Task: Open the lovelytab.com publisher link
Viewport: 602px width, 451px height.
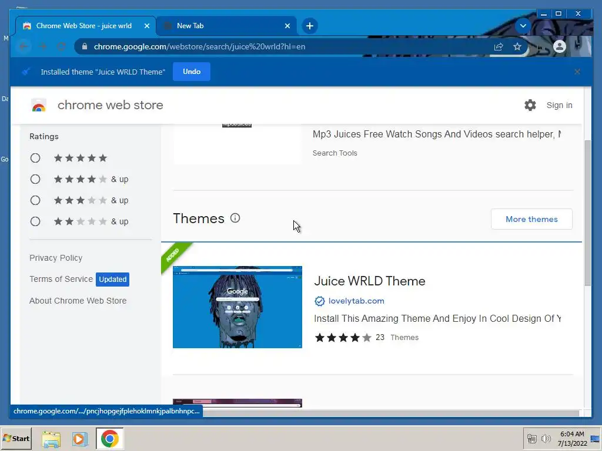Action: (x=356, y=301)
